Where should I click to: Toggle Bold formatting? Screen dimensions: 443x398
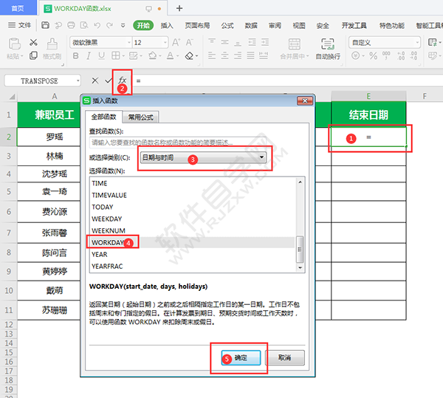click(x=75, y=55)
